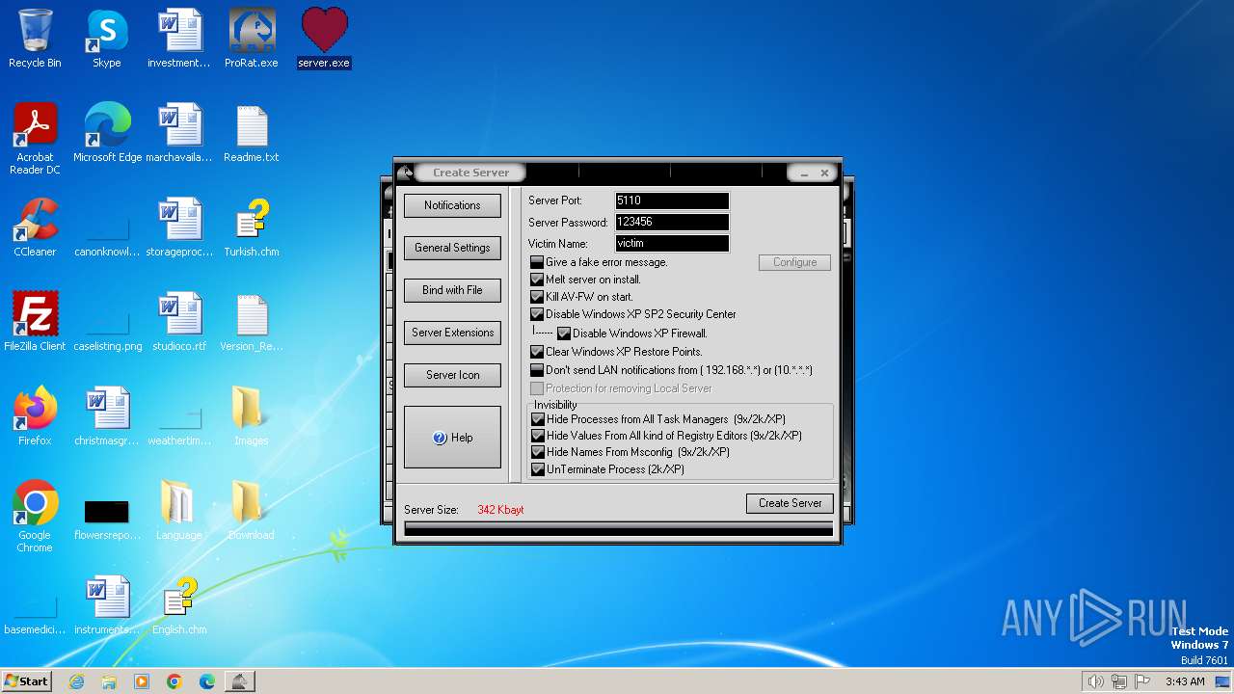Open the media player taskbar icon
The height and width of the screenshot is (694, 1234).
click(142, 681)
